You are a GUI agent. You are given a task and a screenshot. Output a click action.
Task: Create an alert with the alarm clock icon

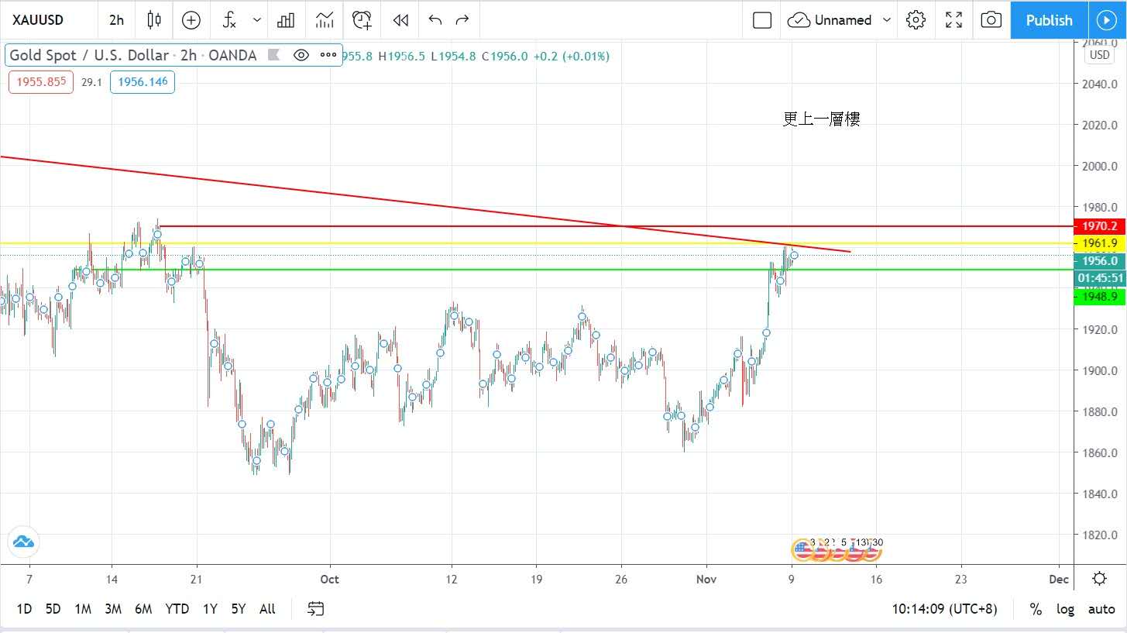click(362, 20)
